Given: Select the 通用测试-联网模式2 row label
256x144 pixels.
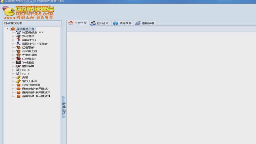Looking at the screenshot, I should tap(36, 92).
